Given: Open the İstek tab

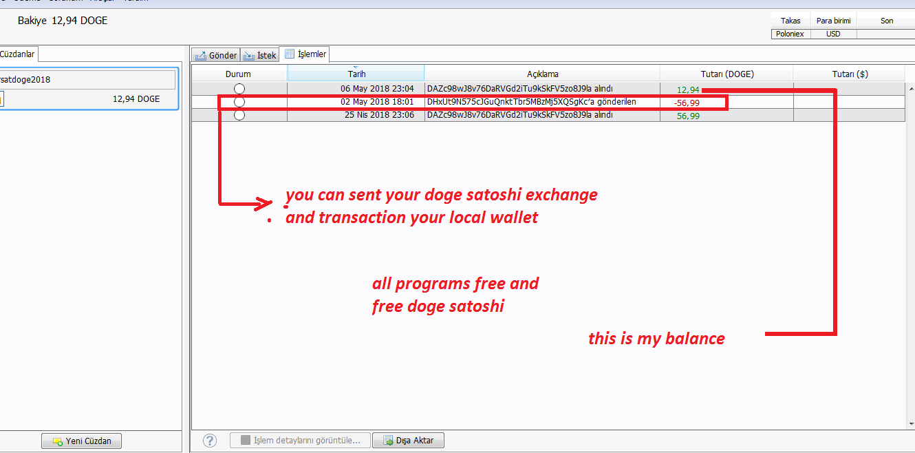Looking at the screenshot, I should (259, 55).
